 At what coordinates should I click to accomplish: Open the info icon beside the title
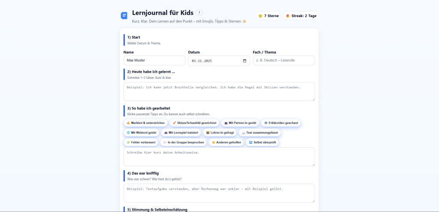(200, 12)
